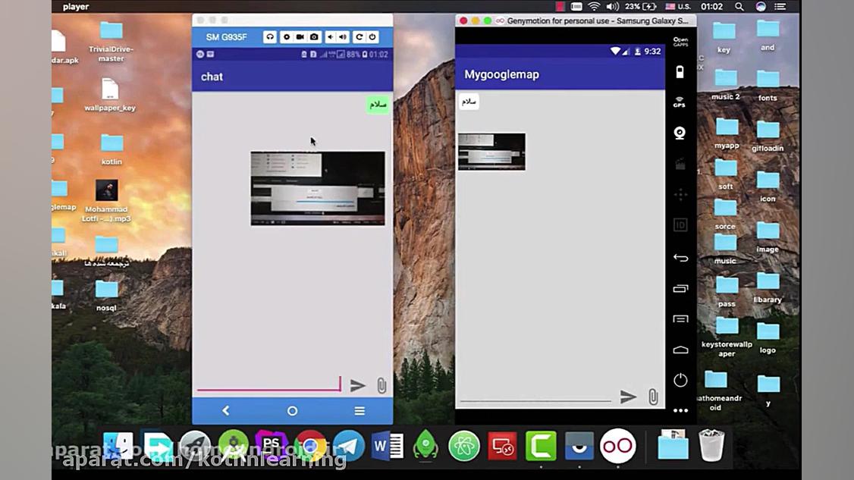Screen dimensions: 854x480
Task: Start video recording in SM G935F toolbar
Action: tap(300, 37)
